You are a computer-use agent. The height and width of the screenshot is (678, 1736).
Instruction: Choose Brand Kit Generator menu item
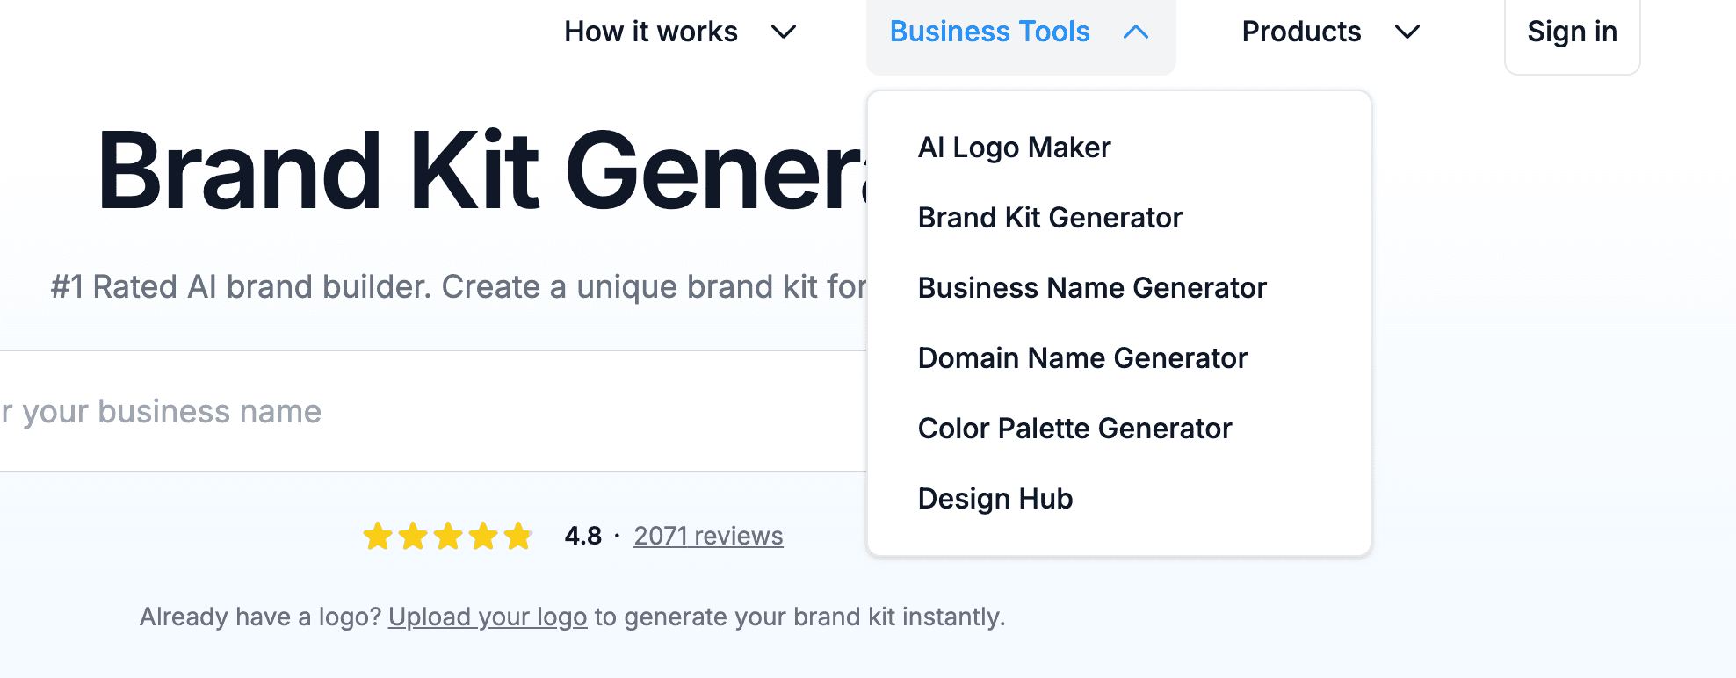pyautogui.click(x=1050, y=218)
